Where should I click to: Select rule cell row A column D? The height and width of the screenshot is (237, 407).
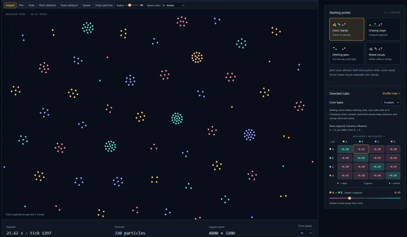393,149
